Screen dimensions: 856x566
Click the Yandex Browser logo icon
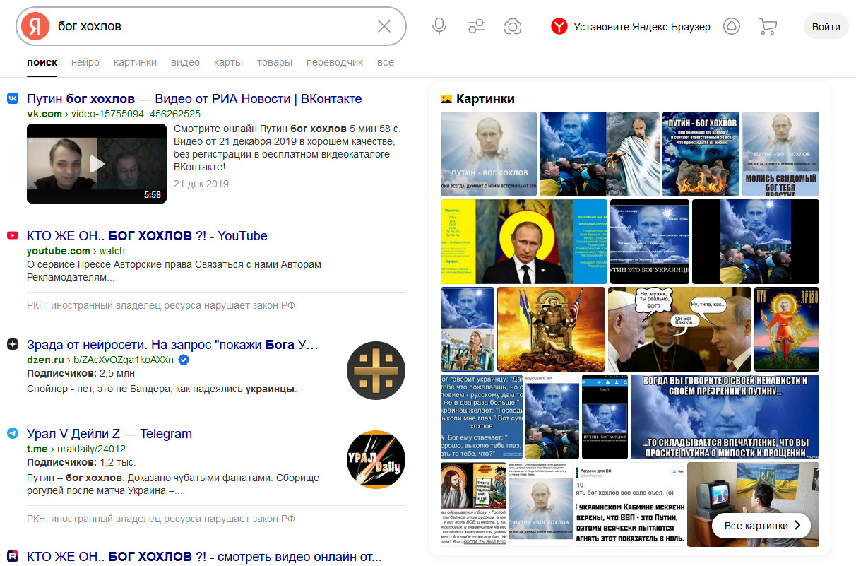(559, 27)
